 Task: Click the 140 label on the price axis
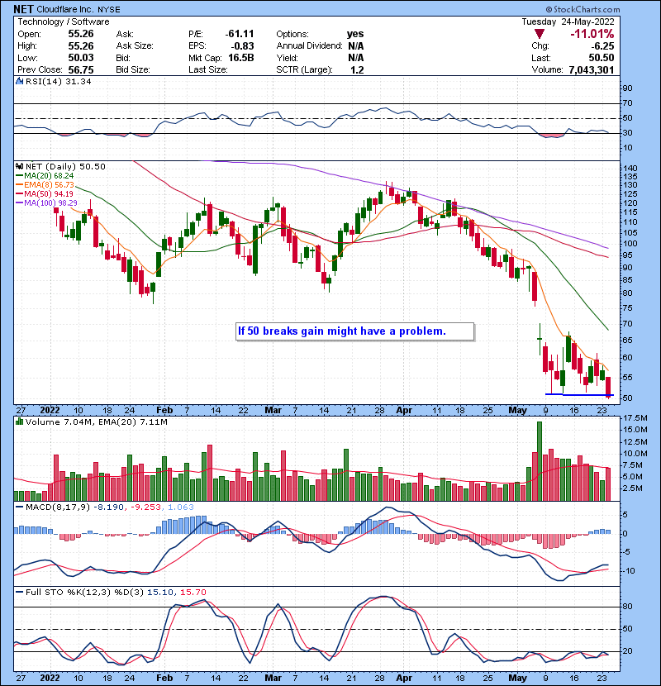630,169
